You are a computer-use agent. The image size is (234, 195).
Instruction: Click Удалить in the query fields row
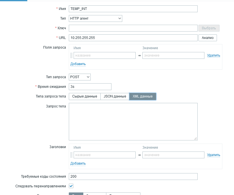click(x=213, y=55)
